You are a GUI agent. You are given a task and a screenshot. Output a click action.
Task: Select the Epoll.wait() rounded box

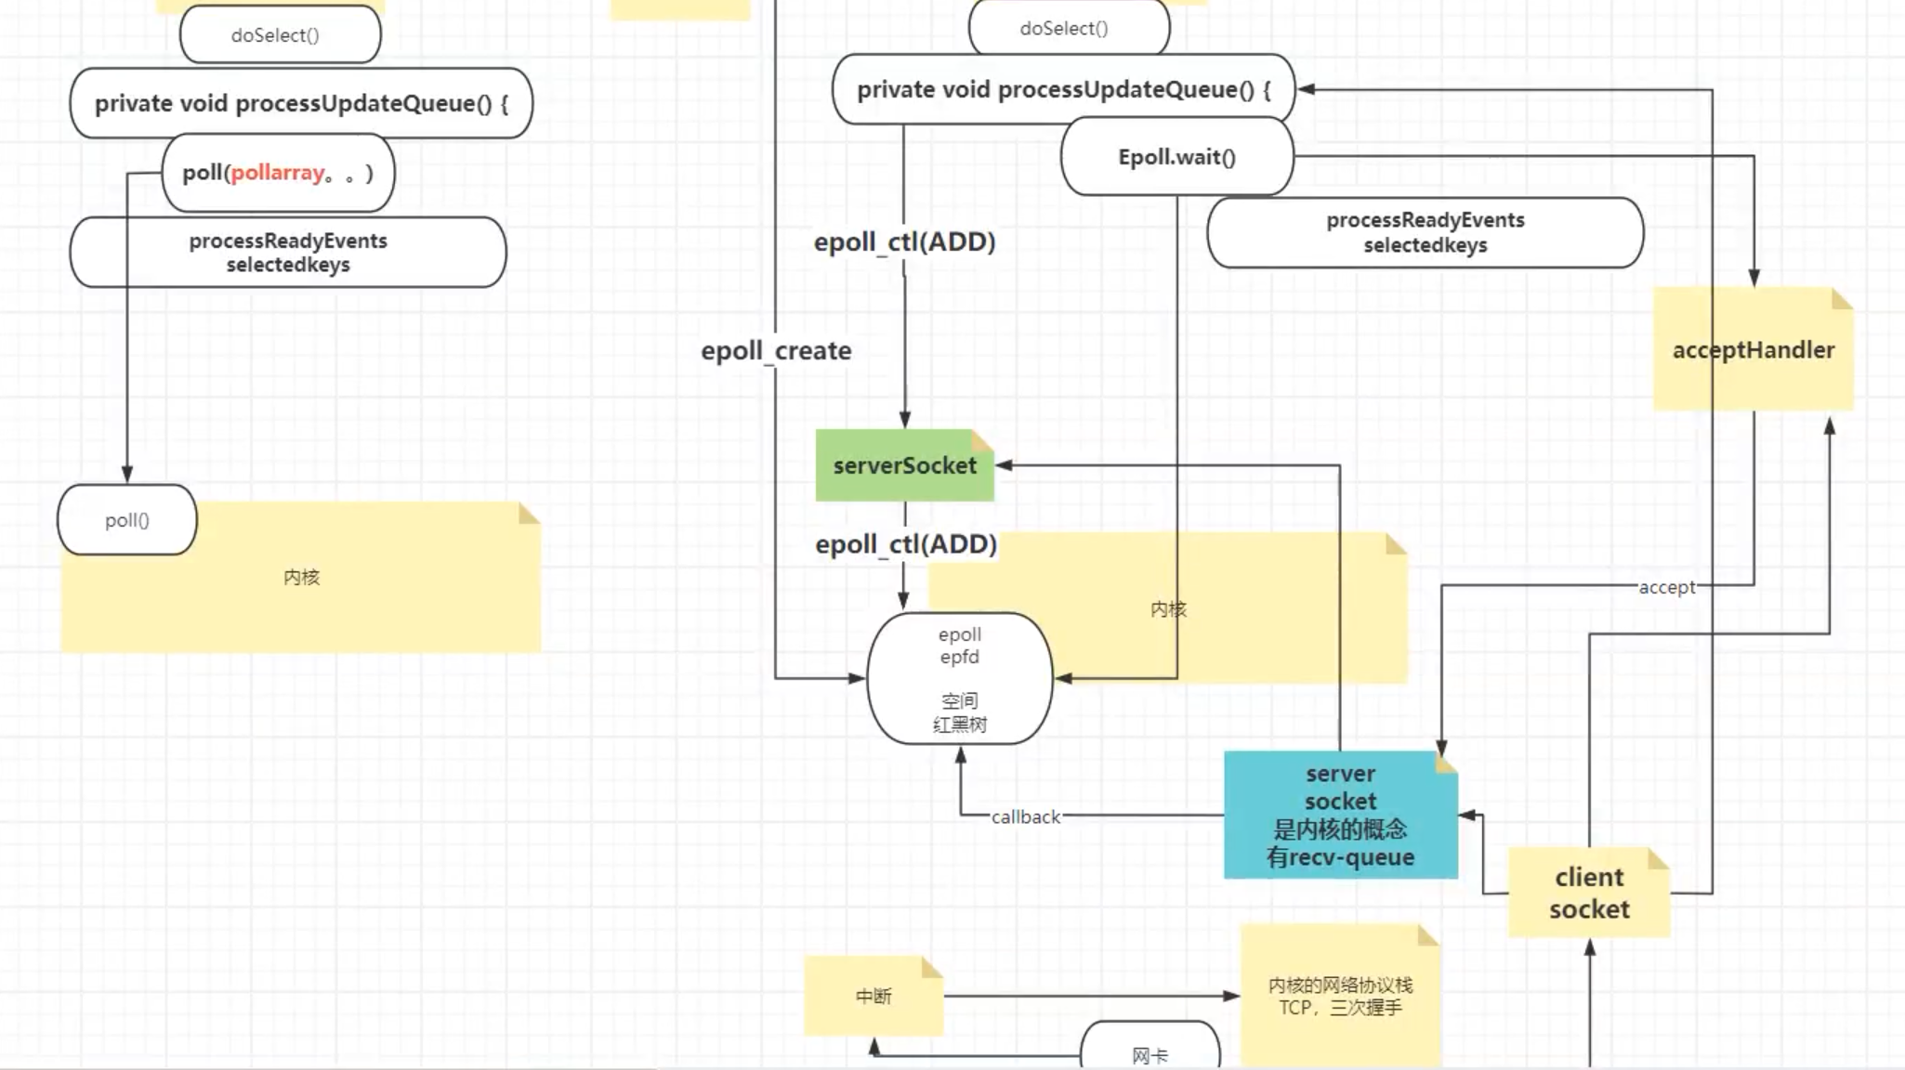pyautogui.click(x=1176, y=157)
